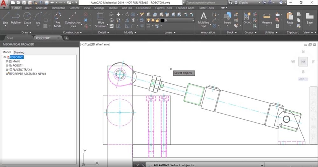Screen dimensions: 318x167
Task: Expand the MAIN node in browser tree
Action: 7,61
